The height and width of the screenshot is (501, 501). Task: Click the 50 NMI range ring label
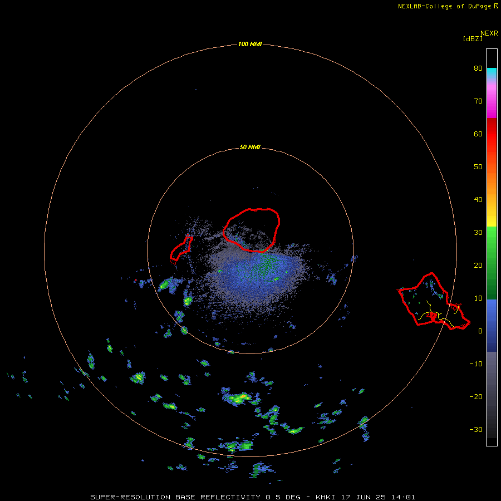click(250, 148)
